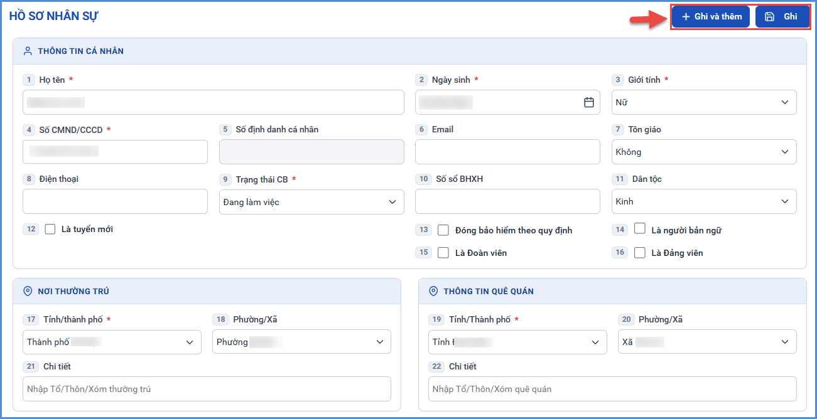Open the Giới tính dropdown

704,102
